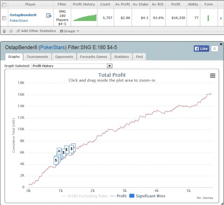Click the Profit History sparkline thumbnail
The width and height of the screenshot is (224, 205).
point(84,18)
